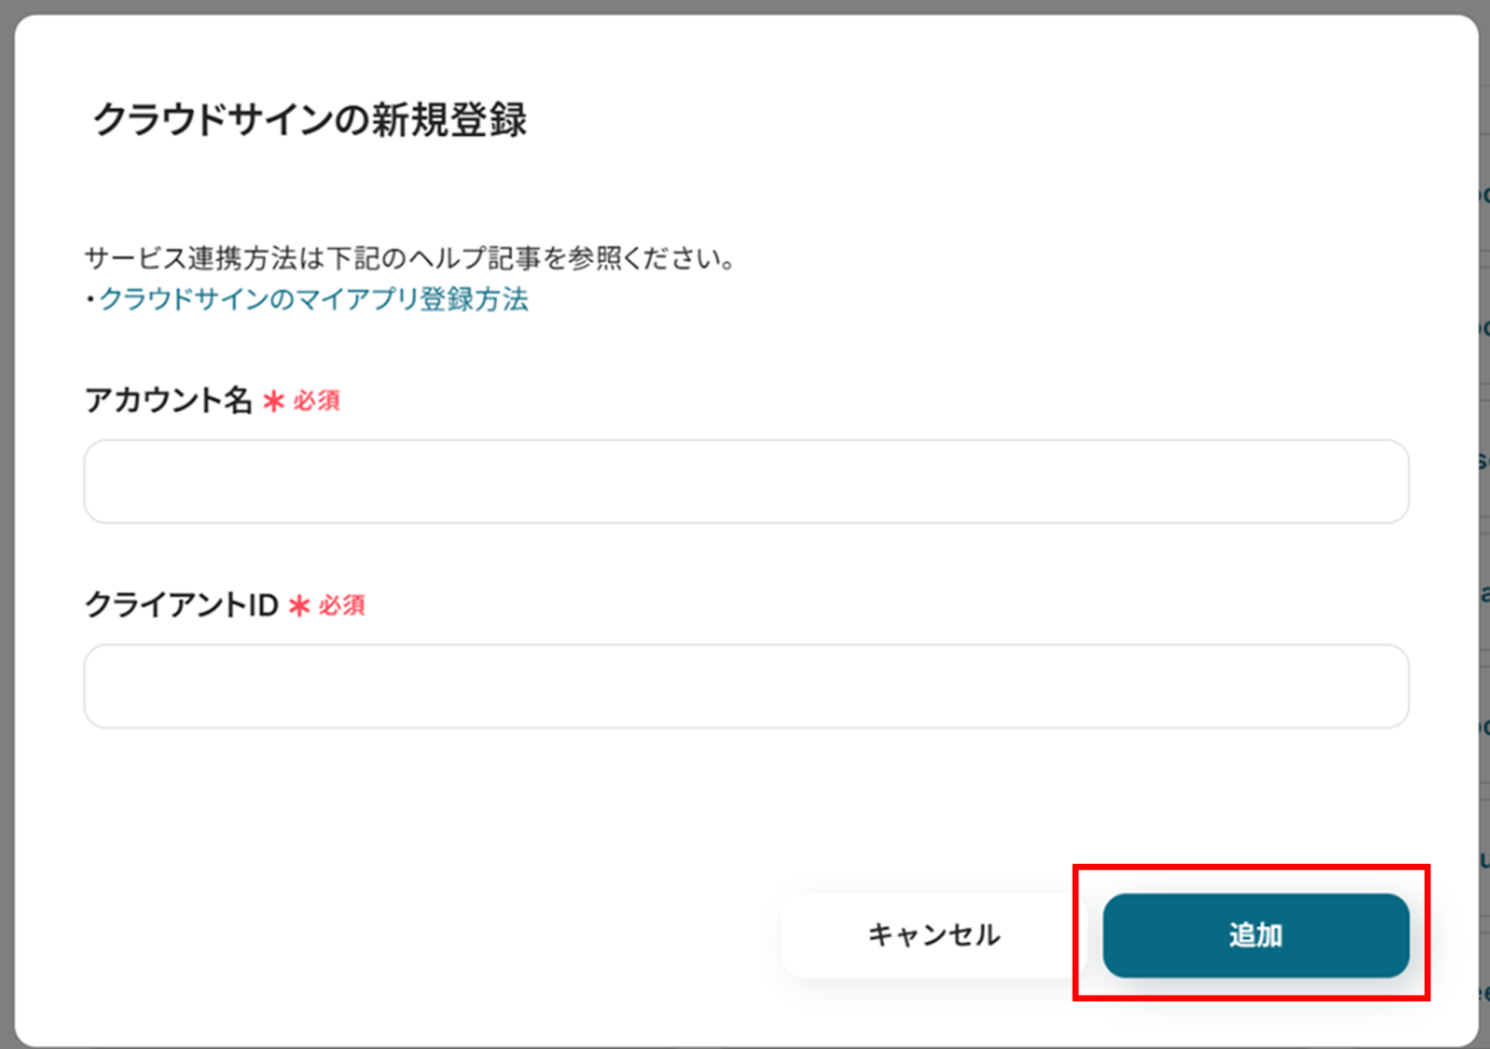Click the 必須 marker next to クライアントID
This screenshot has height=1049, width=1490.
(x=342, y=606)
